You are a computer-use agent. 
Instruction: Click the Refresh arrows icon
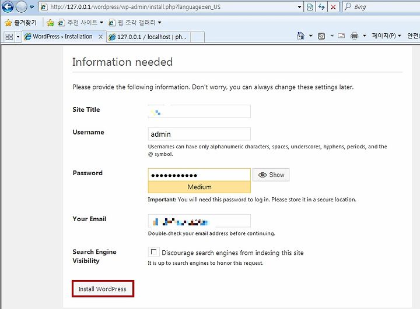coord(321,7)
